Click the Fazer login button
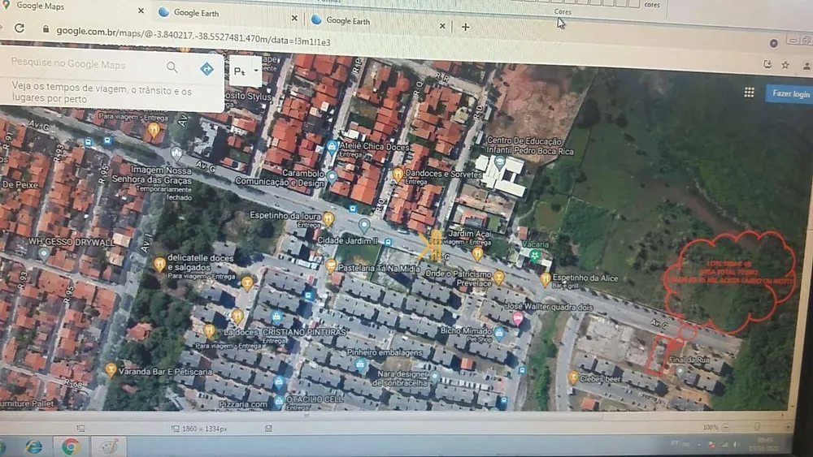 [790, 93]
